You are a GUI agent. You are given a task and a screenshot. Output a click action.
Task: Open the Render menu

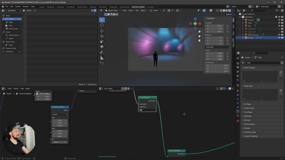(x=18, y=7)
